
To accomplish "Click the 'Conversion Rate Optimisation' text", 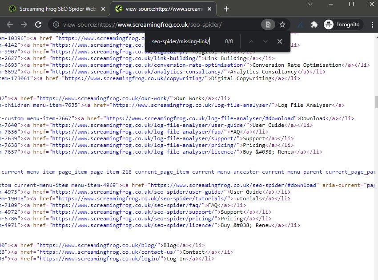I will [x=297, y=65].
